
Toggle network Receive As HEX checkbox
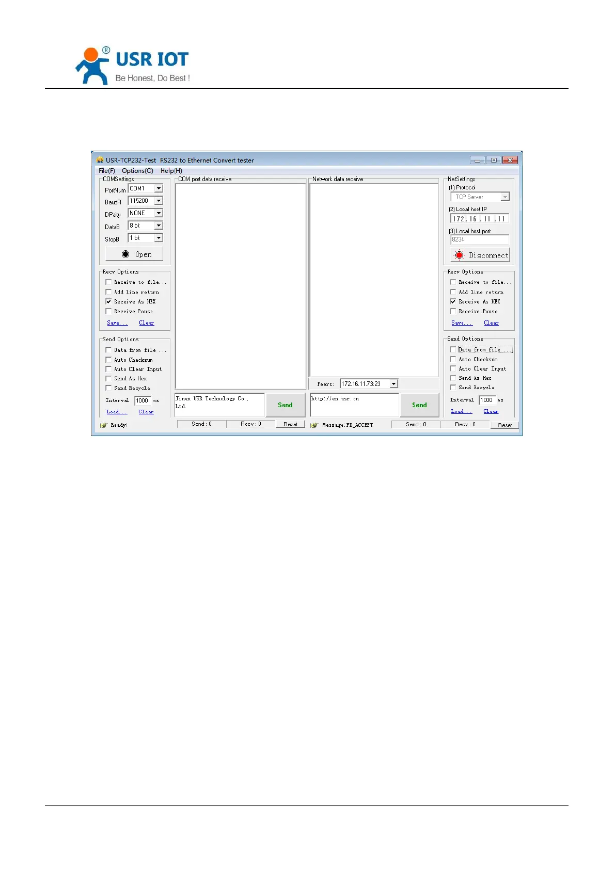pyautogui.click(x=453, y=301)
